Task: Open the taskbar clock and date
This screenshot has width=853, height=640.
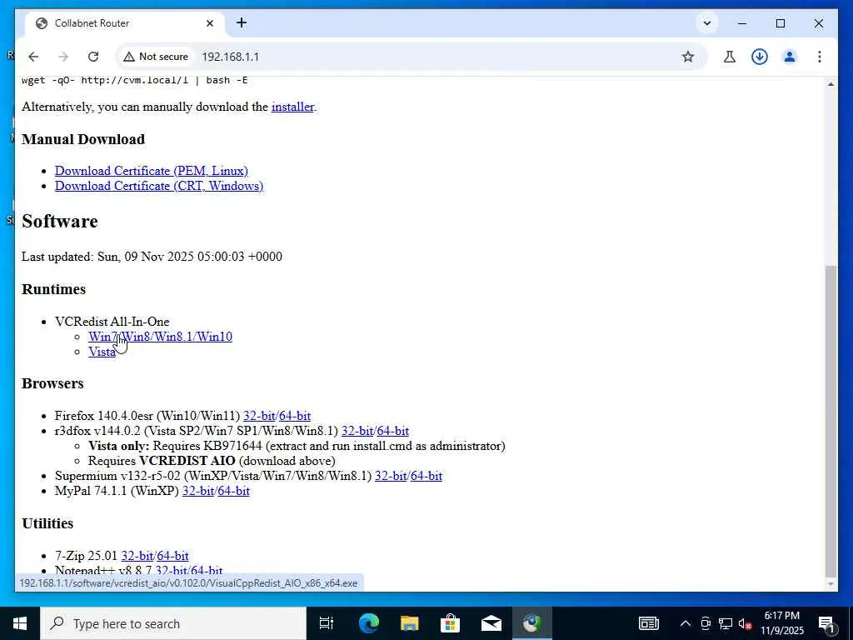Action: (x=781, y=623)
